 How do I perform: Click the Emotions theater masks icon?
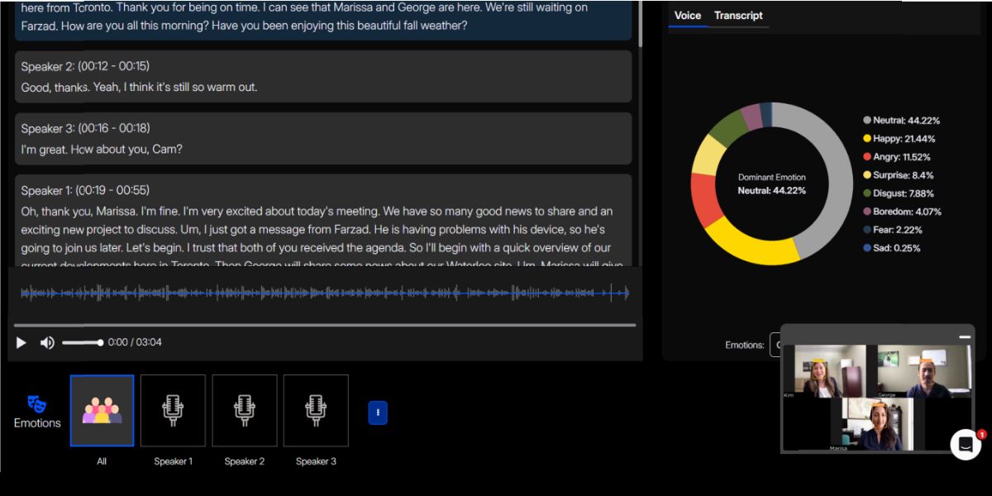[36, 403]
